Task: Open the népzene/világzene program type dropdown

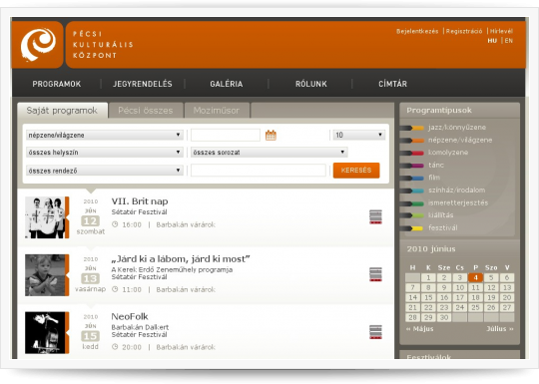Action: (105, 135)
